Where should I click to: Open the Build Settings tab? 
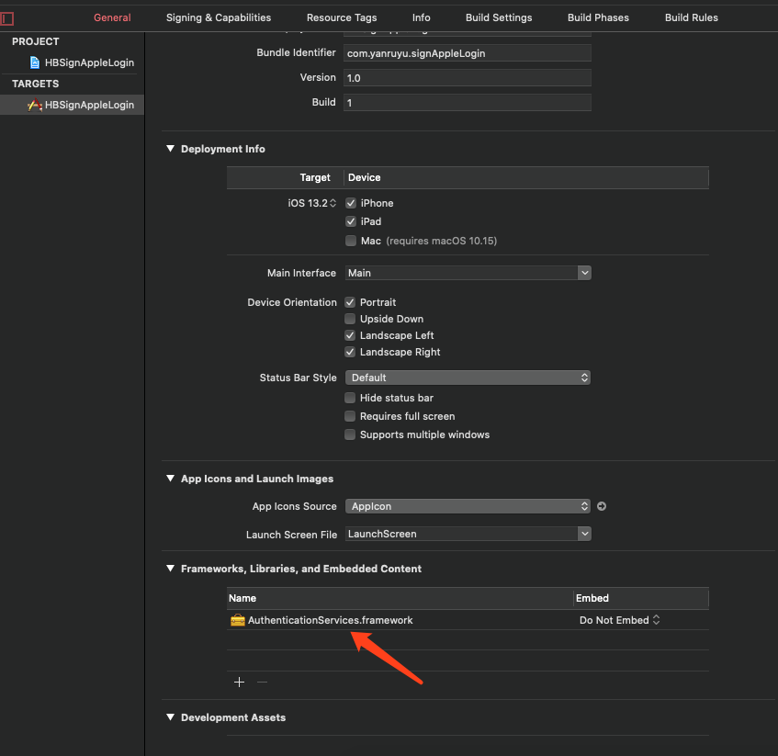pyautogui.click(x=499, y=17)
